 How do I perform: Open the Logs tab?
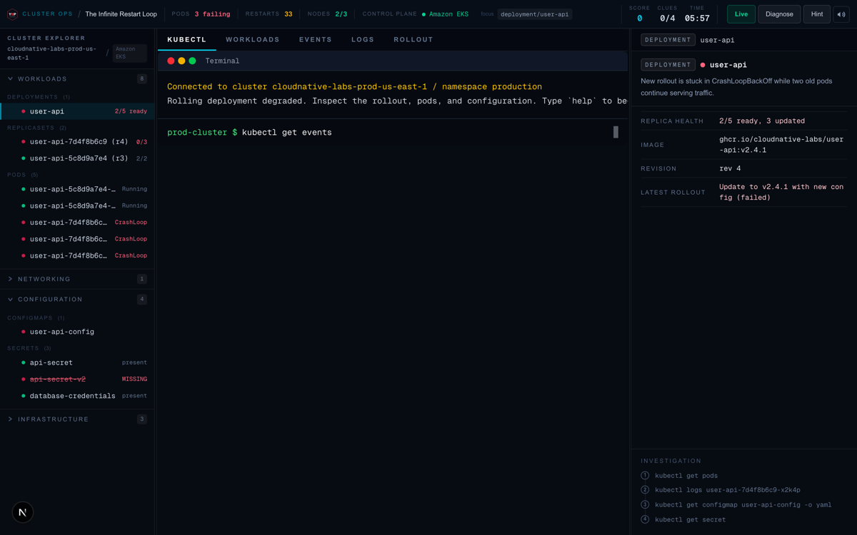pyautogui.click(x=363, y=40)
